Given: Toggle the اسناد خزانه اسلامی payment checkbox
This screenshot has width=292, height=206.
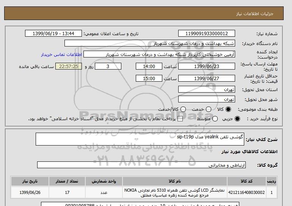Looking at the screenshot, I should [180, 119].
